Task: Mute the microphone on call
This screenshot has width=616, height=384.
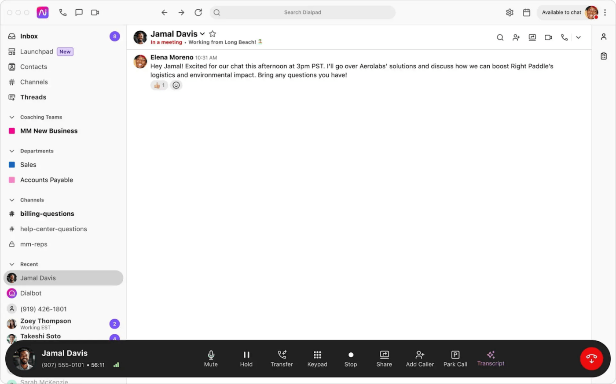Action: 211,358
